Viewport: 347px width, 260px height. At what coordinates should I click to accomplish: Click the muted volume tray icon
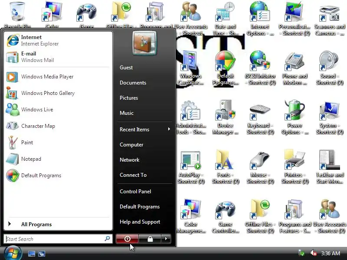[314, 253]
